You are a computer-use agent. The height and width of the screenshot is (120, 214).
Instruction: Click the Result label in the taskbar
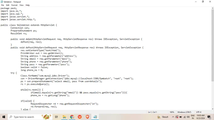pyautogui.click(x=165, y=117)
